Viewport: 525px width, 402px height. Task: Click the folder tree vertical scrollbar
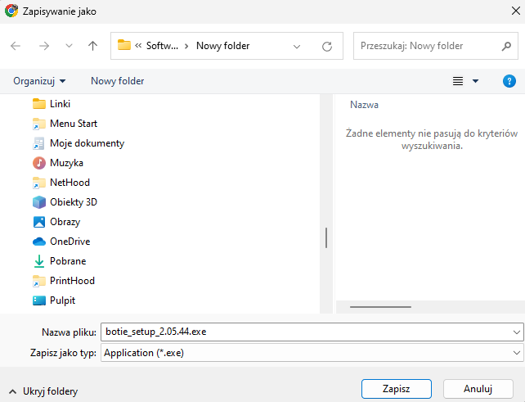point(326,237)
